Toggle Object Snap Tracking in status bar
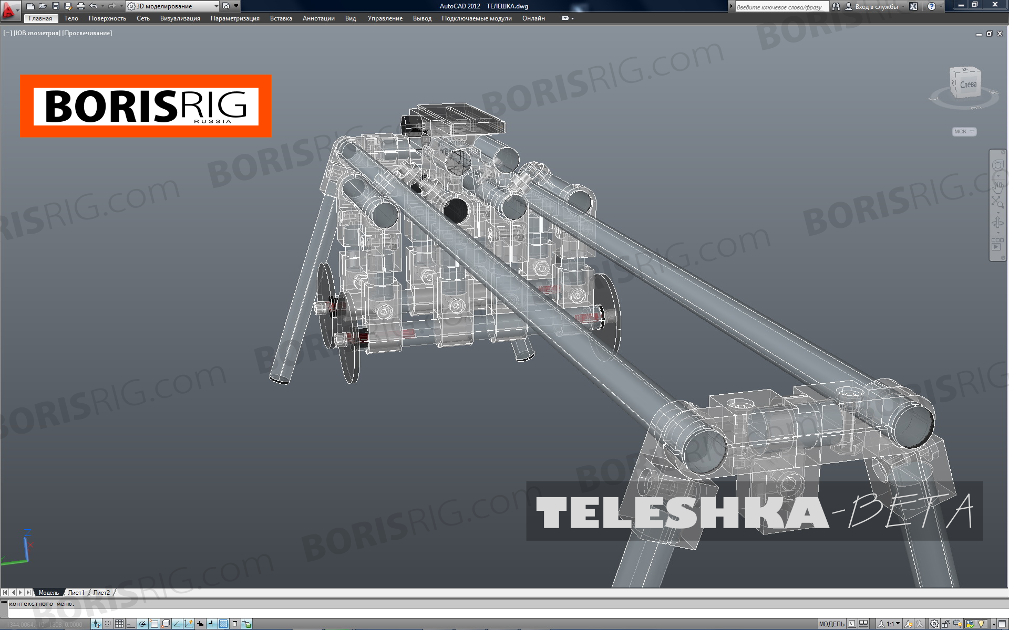The height and width of the screenshot is (630, 1009). (x=177, y=624)
